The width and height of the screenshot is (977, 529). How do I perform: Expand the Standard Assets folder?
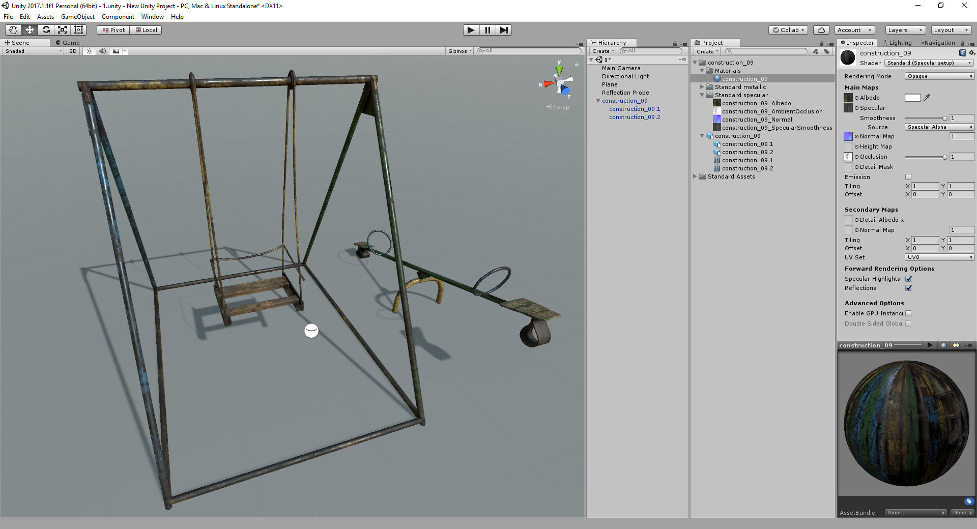tap(695, 177)
